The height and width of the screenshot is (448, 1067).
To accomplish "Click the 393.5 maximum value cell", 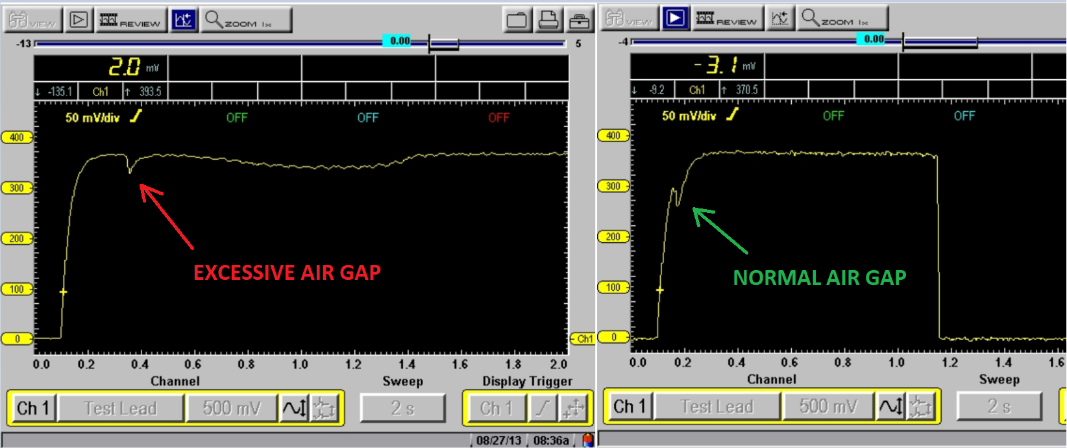I will coord(146,92).
